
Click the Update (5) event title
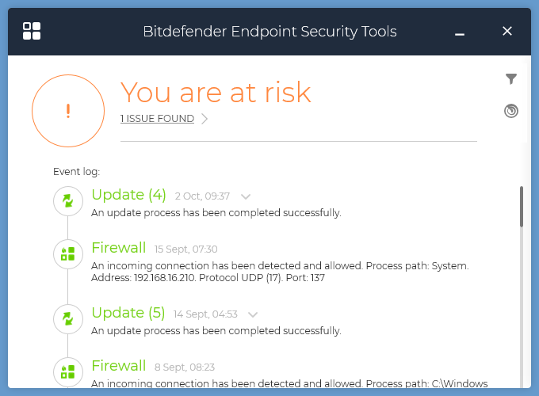128,313
